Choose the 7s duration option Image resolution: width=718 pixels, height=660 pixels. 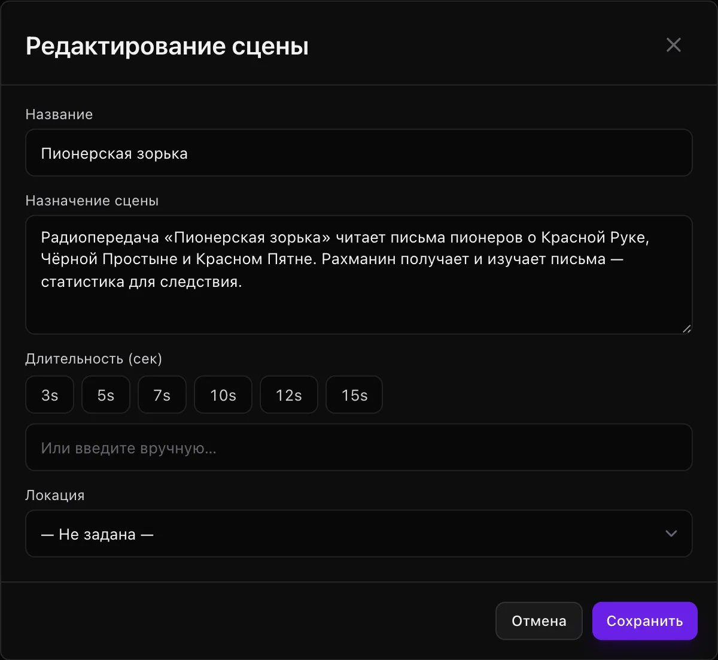coord(162,395)
